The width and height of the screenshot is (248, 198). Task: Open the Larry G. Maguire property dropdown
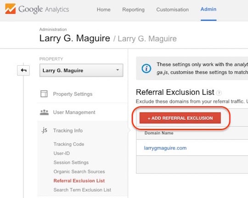81,70
